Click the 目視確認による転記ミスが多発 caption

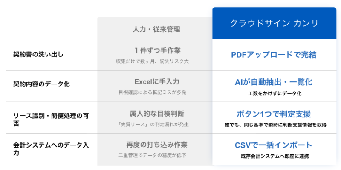click(x=152, y=92)
